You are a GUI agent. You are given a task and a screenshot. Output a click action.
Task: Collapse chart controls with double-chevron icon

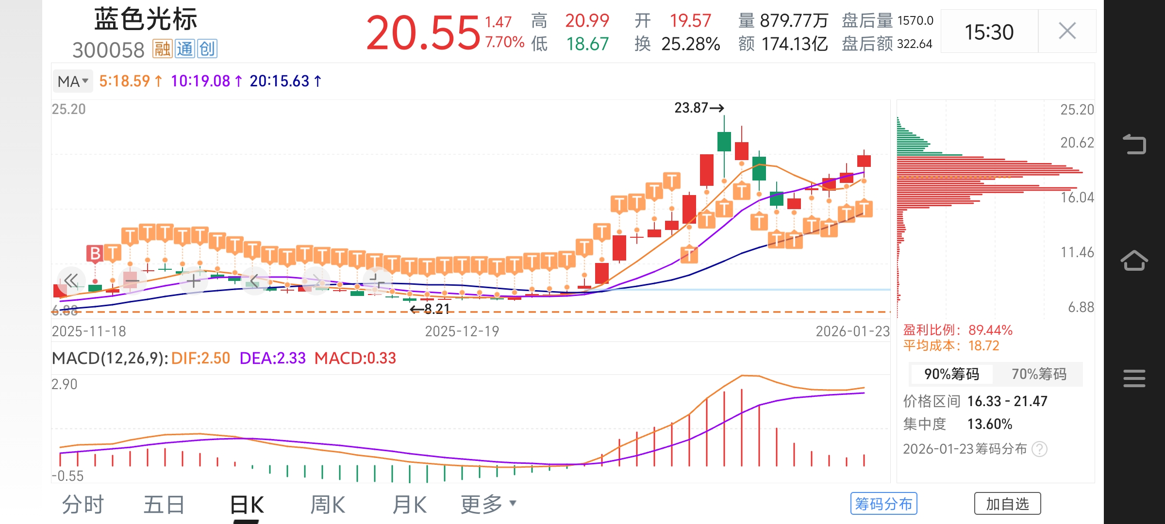(x=71, y=280)
